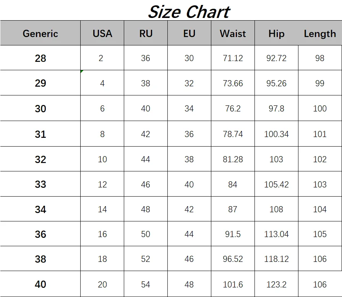The width and height of the screenshot is (342, 297).
Task: Select the Length column header
Action: coord(320,34)
